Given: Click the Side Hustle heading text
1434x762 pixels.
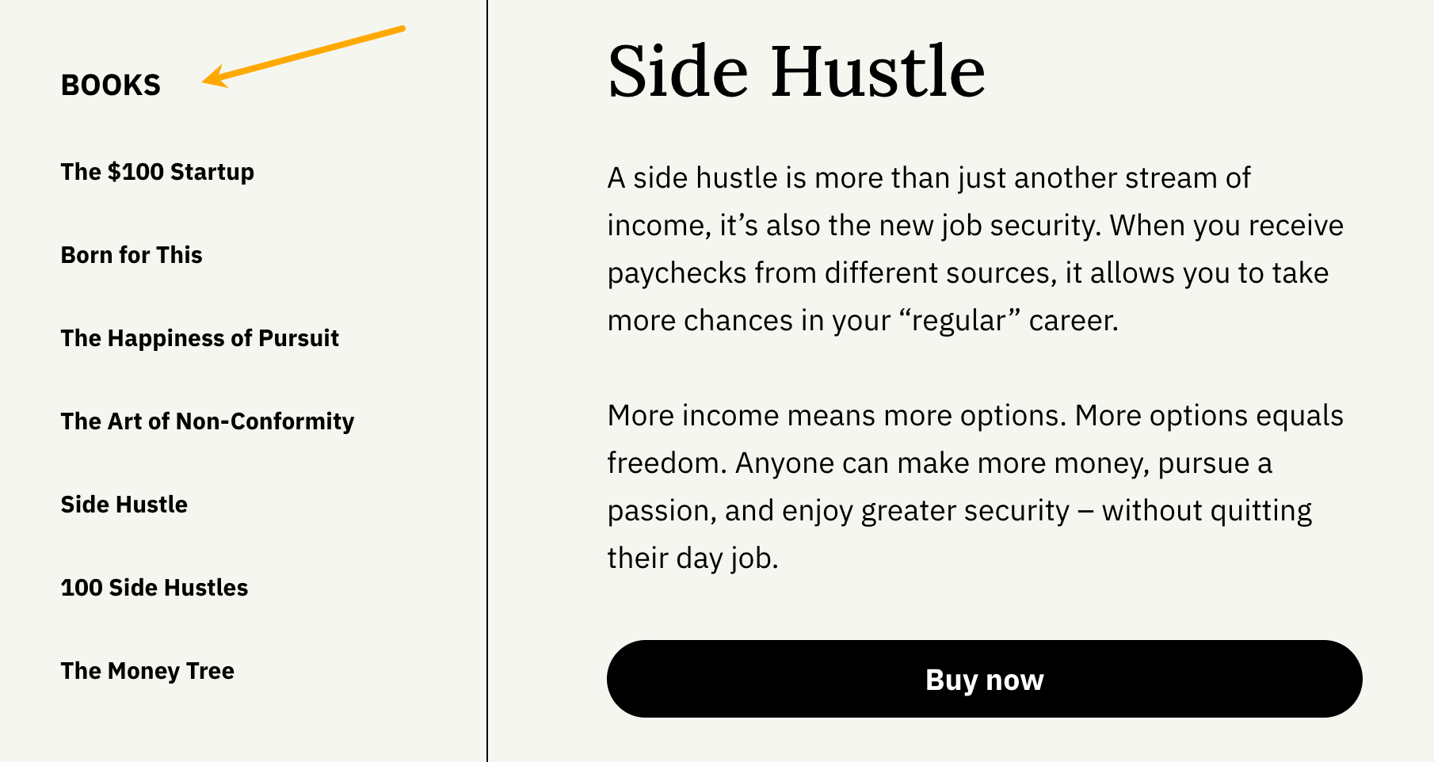Looking at the screenshot, I should pos(798,71).
